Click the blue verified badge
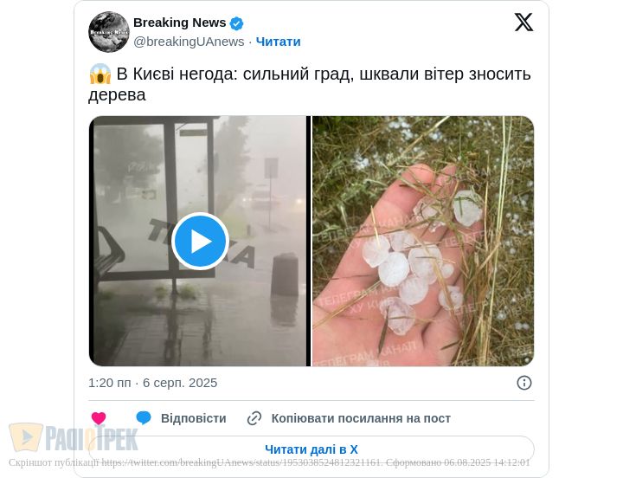623x478 pixels. pyautogui.click(x=237, y=23)
